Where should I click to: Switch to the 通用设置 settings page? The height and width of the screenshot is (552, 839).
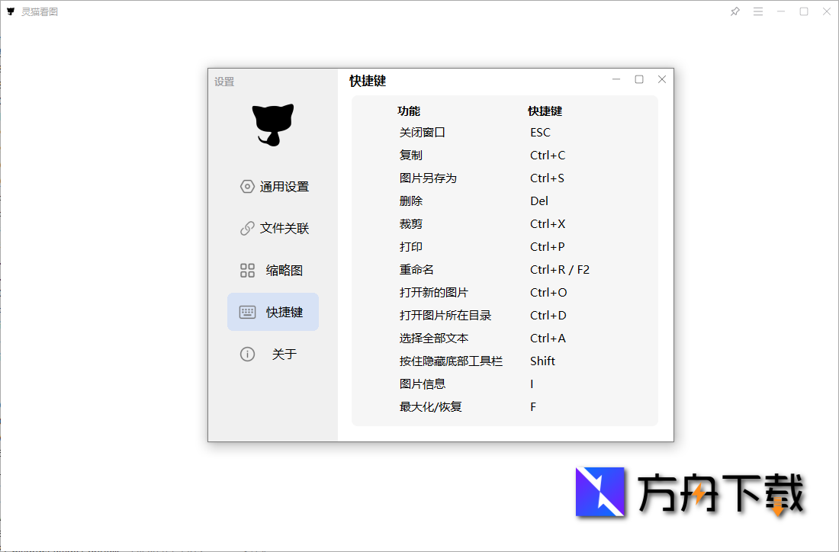(x=284, y=186)
